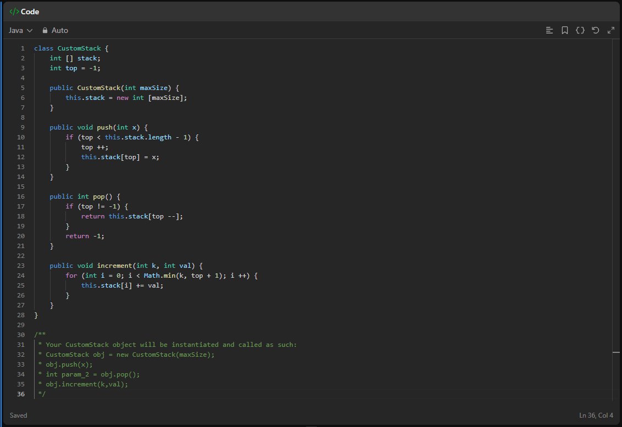The image size is (622, 427).
Task: Click 'return this.stack[top --];' line
Action: click(x=132, y=216)
